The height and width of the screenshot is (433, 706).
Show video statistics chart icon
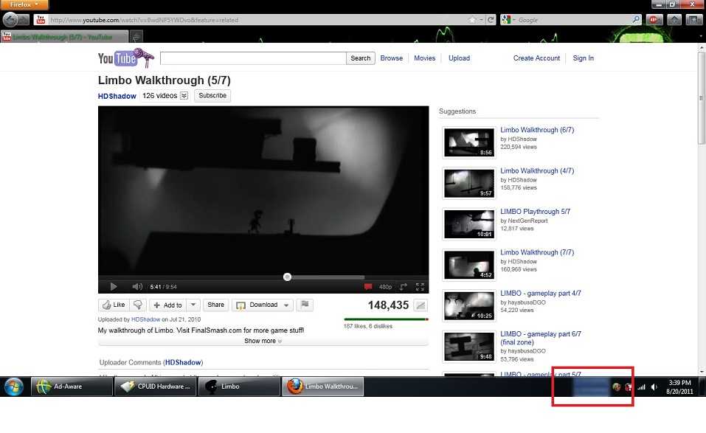[421, 305]
